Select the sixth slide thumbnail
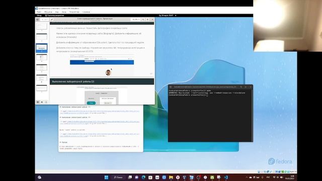 (x=41, y=78)
